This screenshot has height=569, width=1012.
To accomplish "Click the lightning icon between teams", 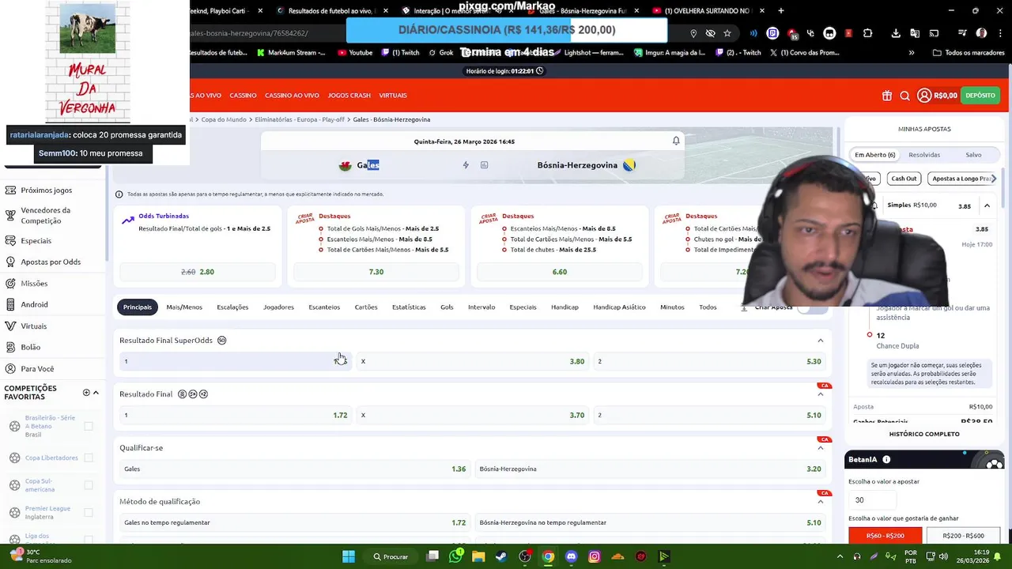I will pyautogui.click(x=466, y=165).
